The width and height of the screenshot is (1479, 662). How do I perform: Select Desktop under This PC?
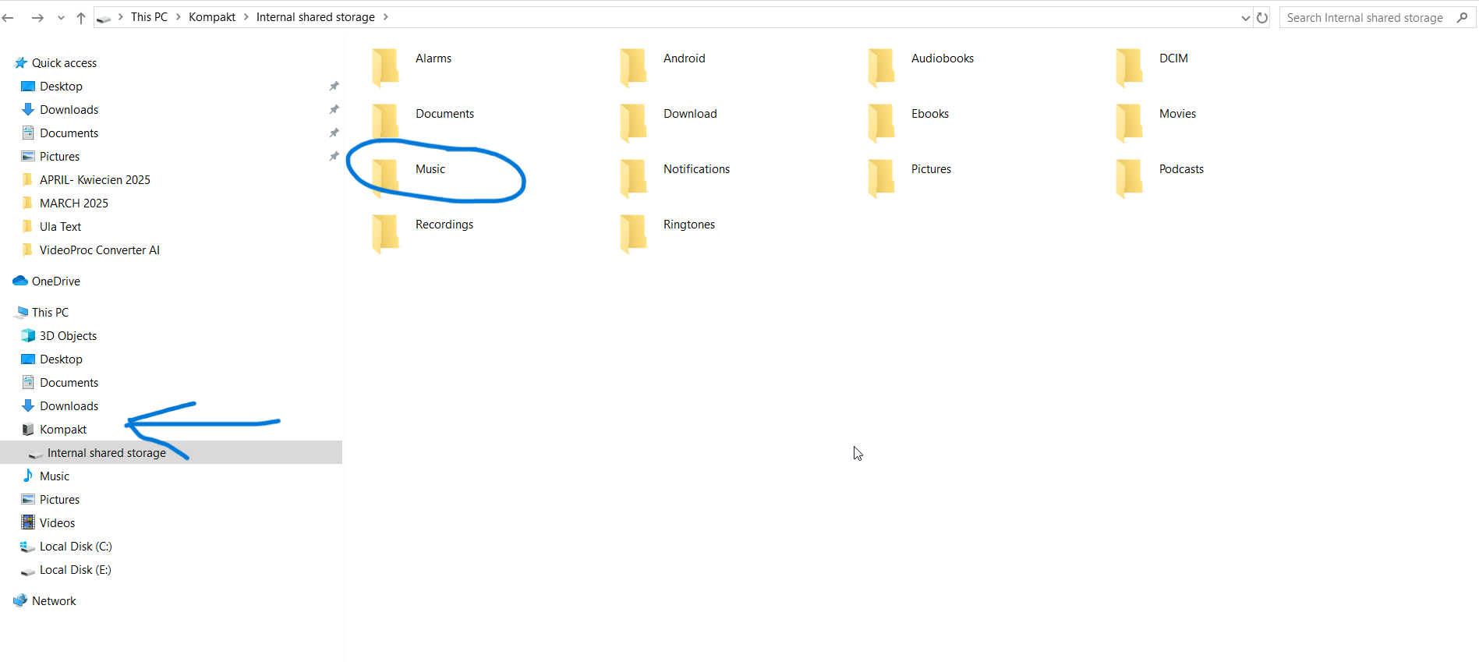(x=61, y=359)
